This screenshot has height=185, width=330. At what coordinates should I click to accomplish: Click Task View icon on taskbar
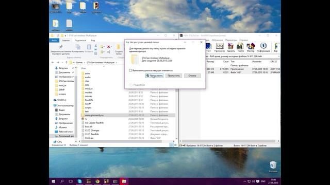point(71,181)
